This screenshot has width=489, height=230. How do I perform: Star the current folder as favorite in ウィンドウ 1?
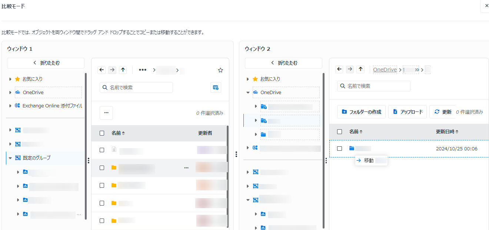220,70
